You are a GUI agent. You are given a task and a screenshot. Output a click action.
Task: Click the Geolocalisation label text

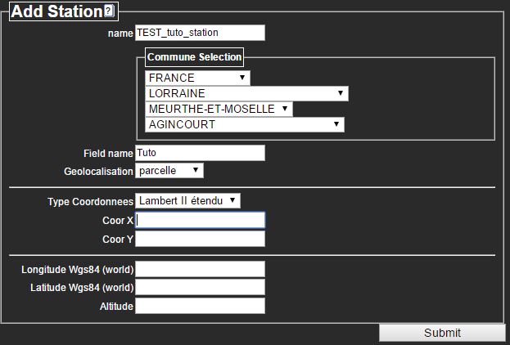click(x=98, y=171)
